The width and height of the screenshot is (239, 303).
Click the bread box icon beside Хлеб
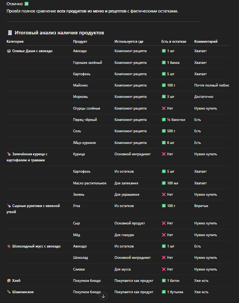(x=9, y=281)
